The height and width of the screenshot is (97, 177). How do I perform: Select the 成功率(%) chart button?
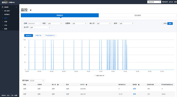pos(29,35)
